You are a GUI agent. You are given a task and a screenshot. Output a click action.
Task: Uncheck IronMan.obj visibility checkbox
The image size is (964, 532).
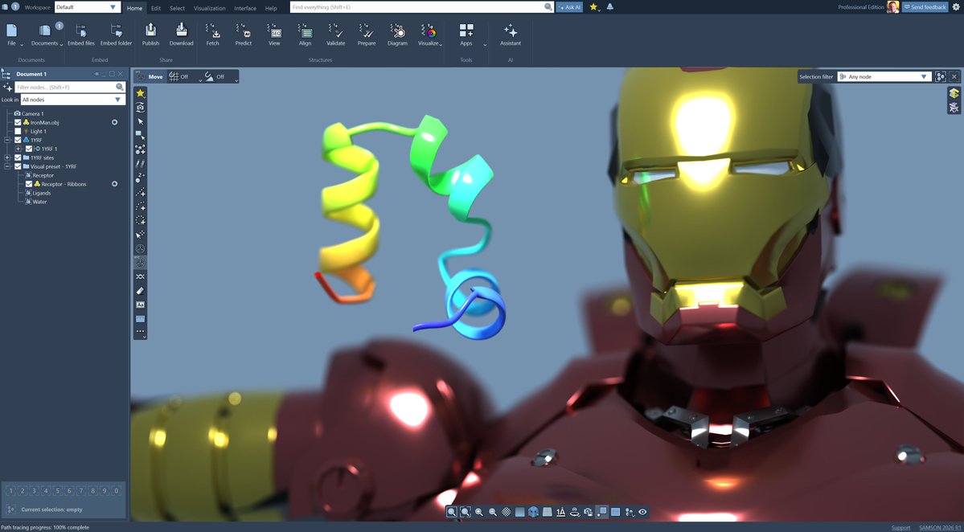pos(18,122)
